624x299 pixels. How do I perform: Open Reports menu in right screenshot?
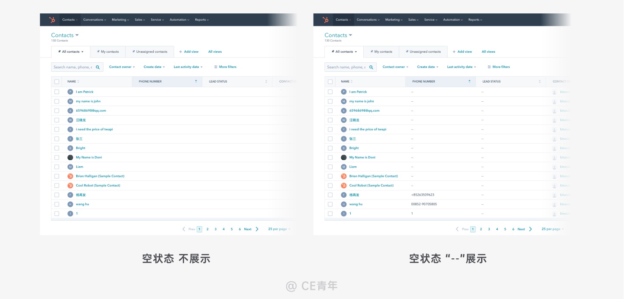pyautogui.click(x=475, y=20)
